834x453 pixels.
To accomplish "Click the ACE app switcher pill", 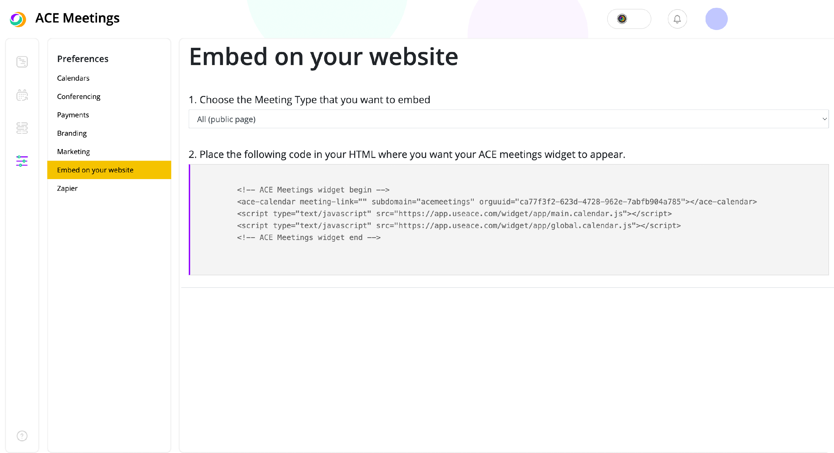I will [629, 19].
